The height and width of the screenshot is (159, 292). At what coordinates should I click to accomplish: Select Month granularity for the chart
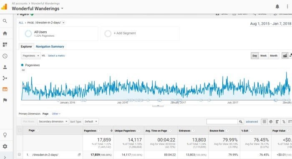point(274,56)
